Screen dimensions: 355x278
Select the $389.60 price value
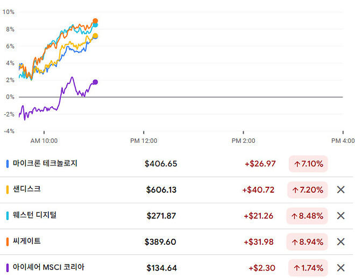[x=160, y=242]
